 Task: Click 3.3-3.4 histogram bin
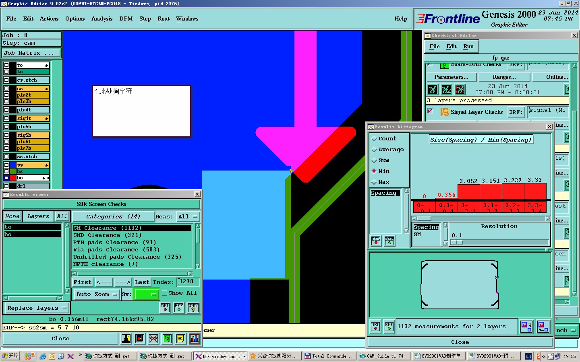point(535,208)
